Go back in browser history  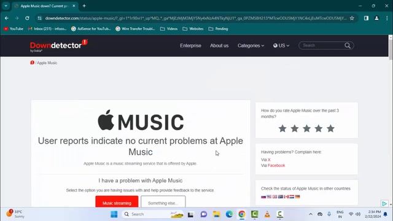(x=7, y=18)
